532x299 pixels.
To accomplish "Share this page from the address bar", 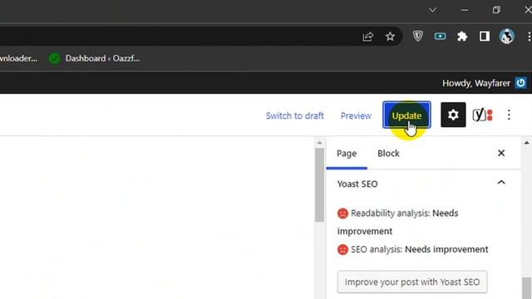I will 367,37.
